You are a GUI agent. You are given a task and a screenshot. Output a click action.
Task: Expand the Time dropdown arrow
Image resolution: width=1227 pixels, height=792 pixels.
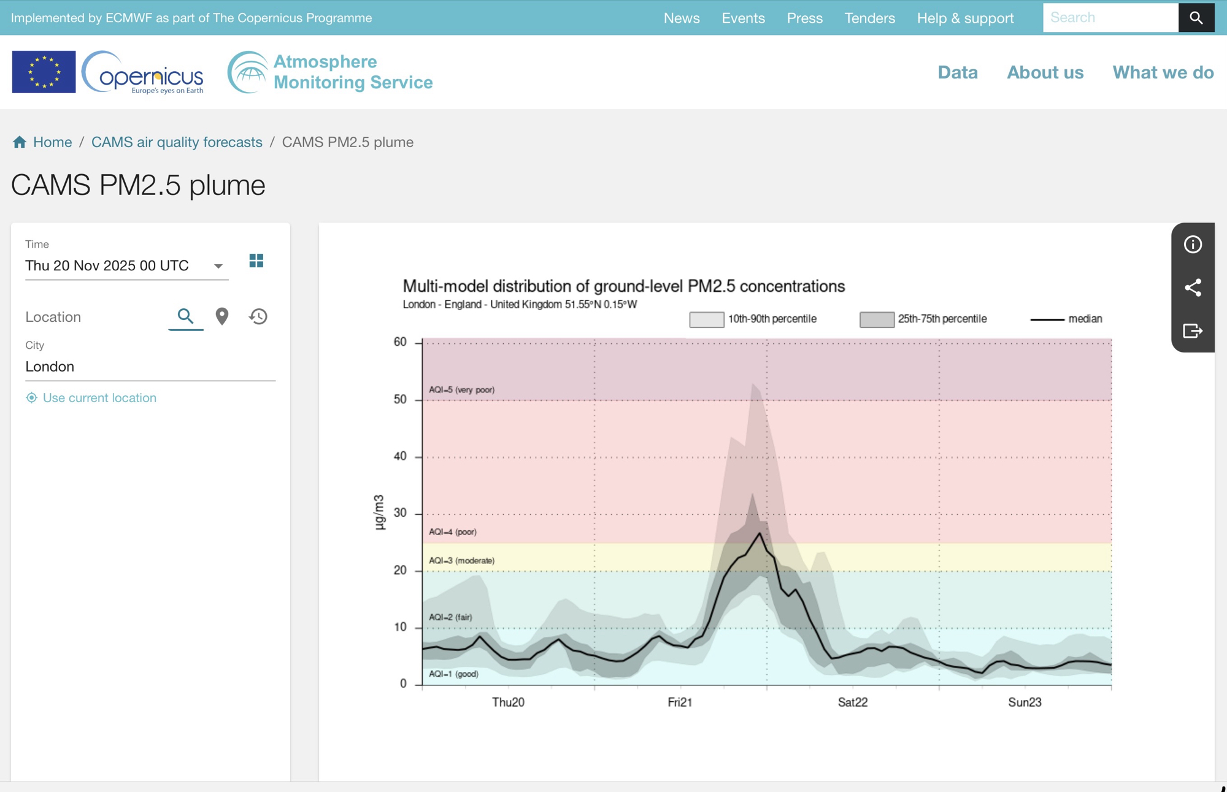click(x=218, y=266)
